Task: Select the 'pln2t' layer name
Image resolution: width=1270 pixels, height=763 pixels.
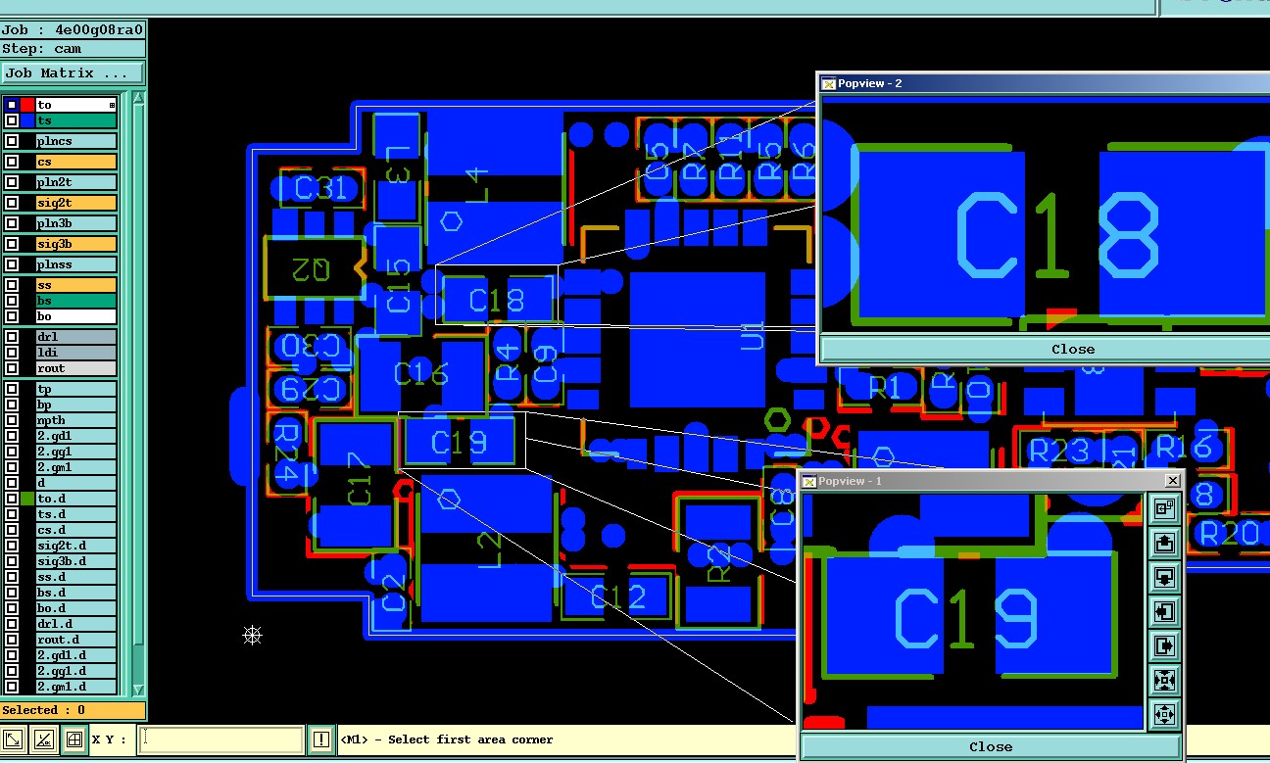Action: [x=76, y=182]
